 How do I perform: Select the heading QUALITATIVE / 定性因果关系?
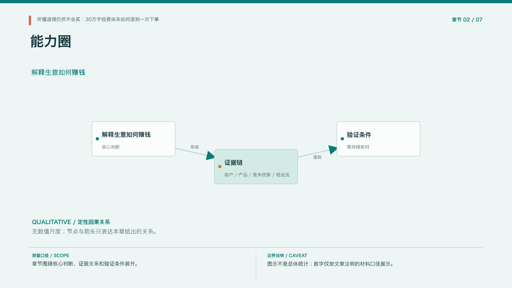(71, 222)
